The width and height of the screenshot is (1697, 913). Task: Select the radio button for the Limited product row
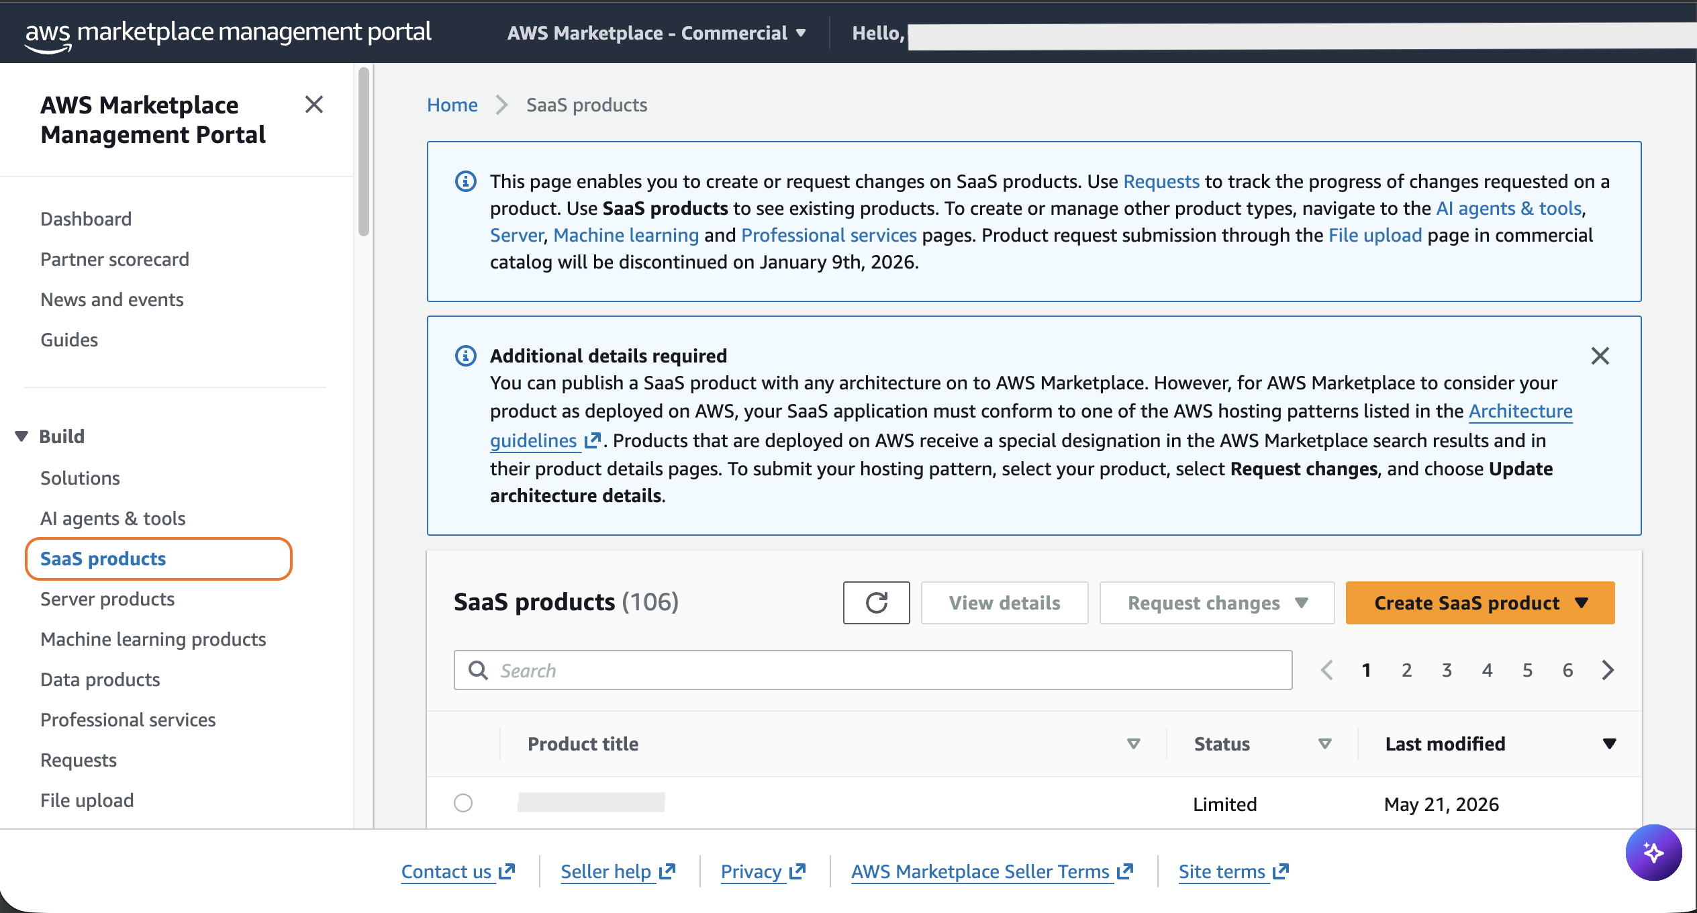coord(463,803)
